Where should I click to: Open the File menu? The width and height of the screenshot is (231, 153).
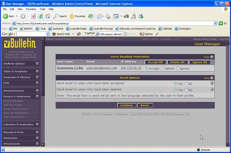pyautogui.click(x=5, y=9)
